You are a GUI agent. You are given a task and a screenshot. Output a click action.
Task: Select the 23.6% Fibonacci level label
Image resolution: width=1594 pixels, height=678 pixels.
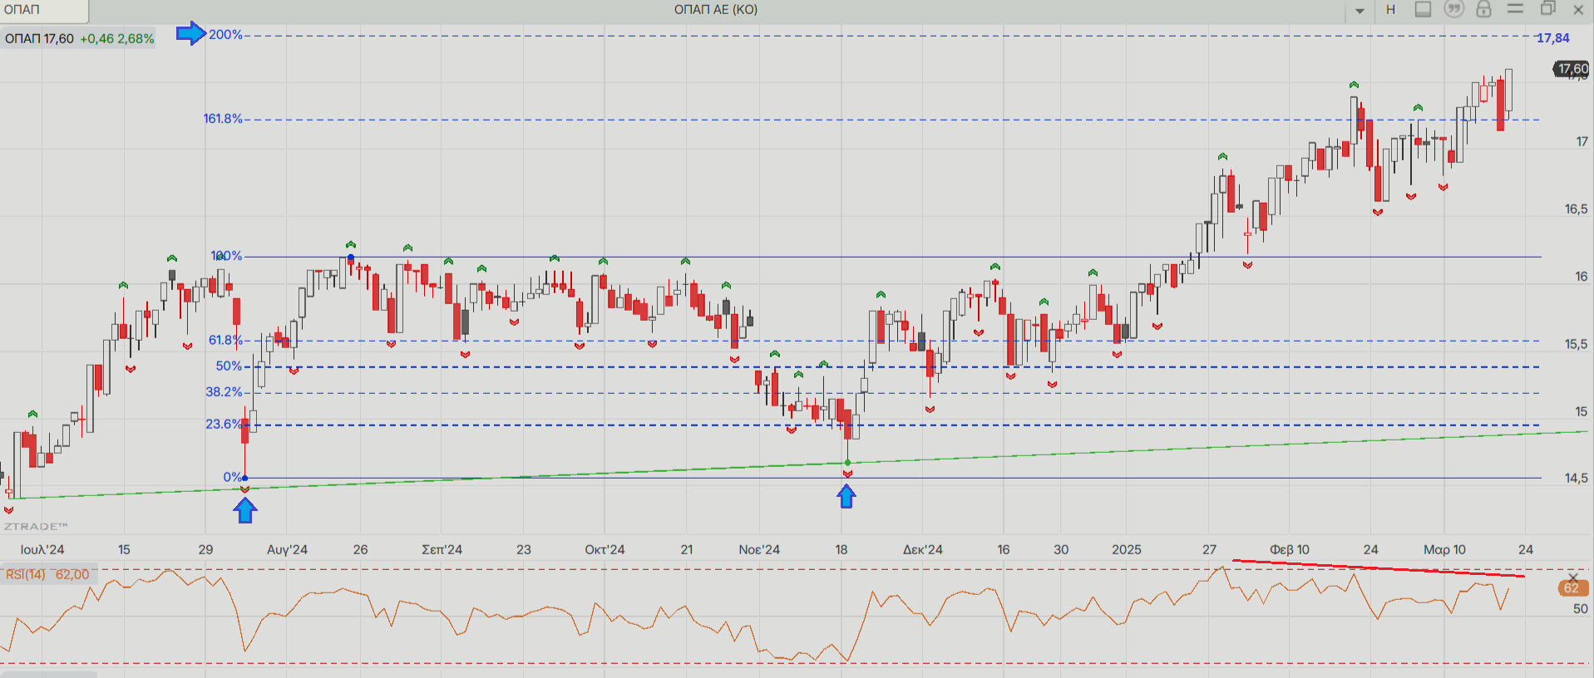tap(224, 424)
